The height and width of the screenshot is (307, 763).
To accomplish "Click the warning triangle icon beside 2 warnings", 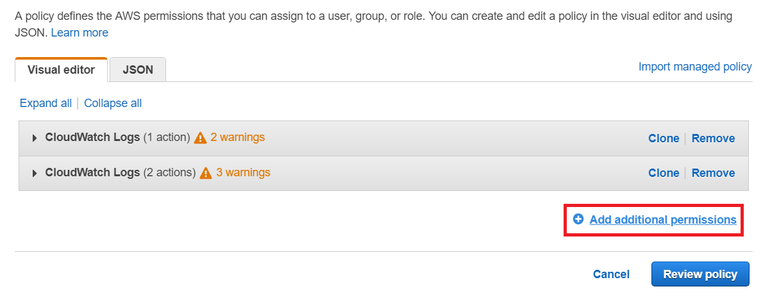I will tap(201, 138).
